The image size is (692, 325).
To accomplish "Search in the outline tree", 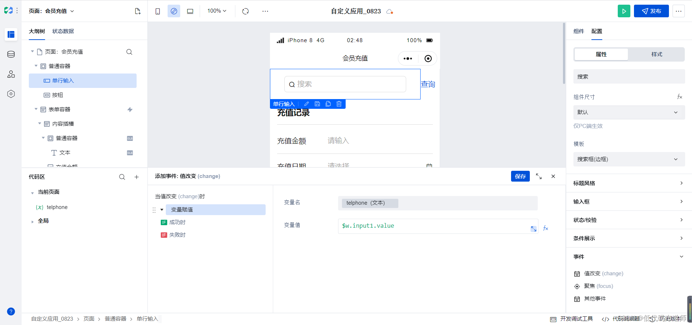I will 129,52.
